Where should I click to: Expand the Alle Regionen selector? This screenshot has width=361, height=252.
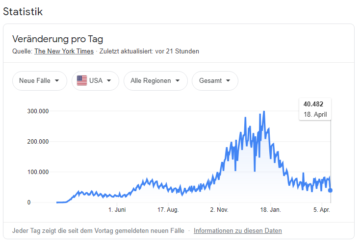(155, 81)
